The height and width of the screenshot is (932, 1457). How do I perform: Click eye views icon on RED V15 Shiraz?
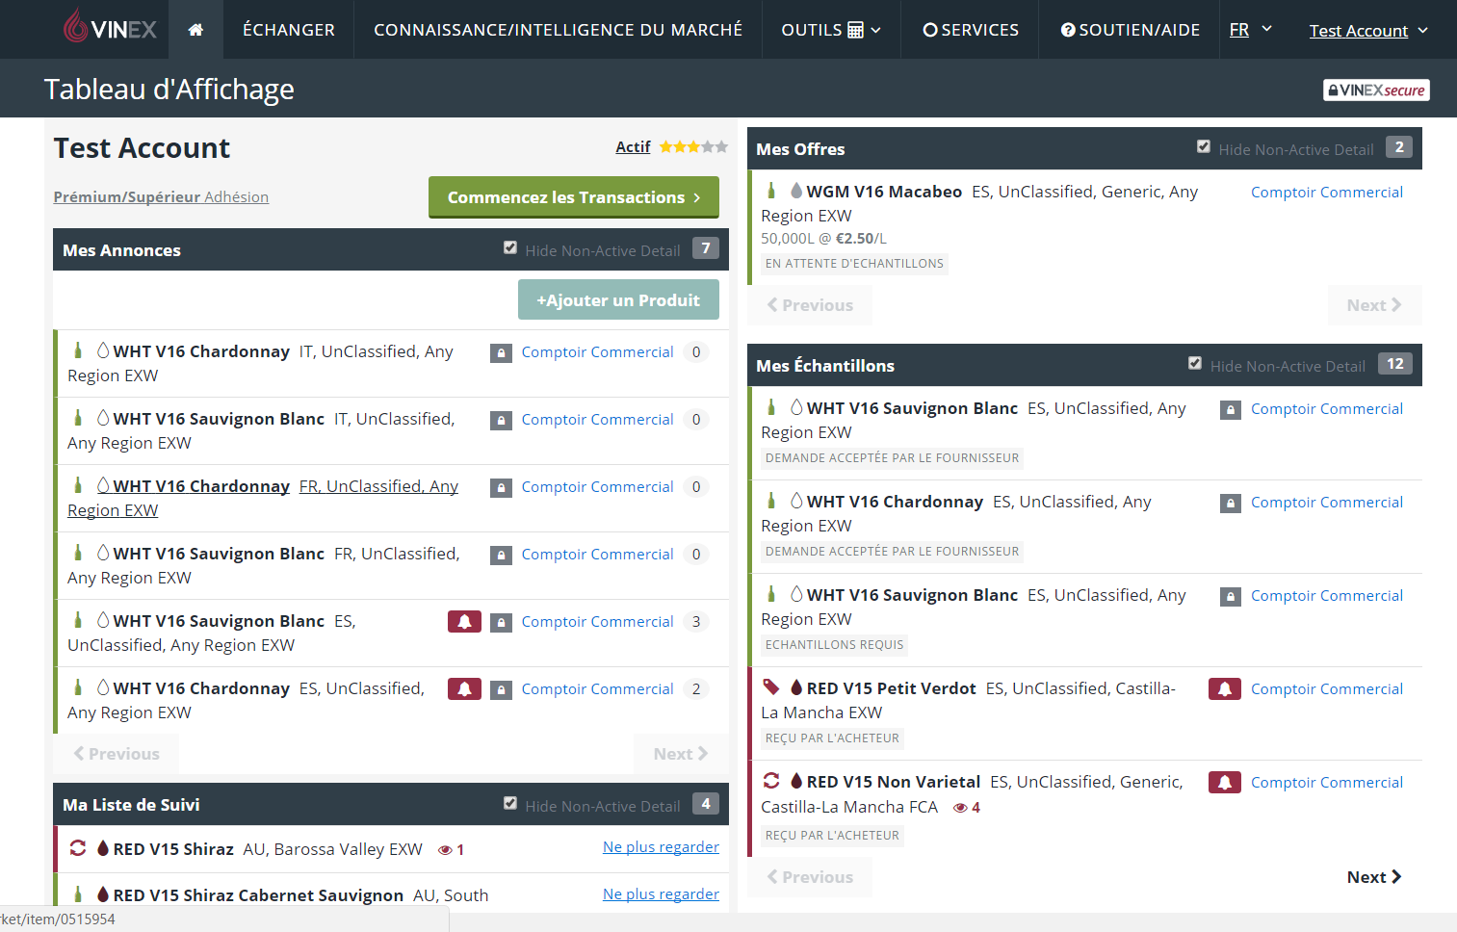pos(445,850)
